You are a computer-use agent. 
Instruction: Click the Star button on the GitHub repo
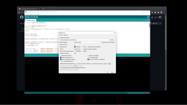tap(154, 23)
